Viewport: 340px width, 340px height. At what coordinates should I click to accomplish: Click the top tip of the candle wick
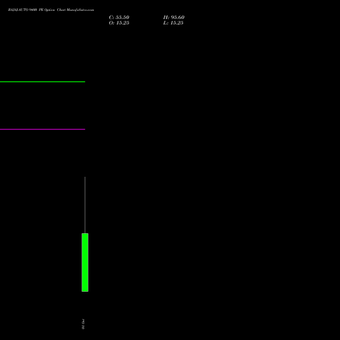tap(85, 177)
